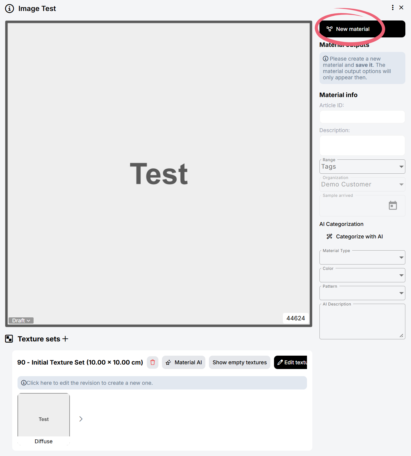This screenshot has width=411, height=456.
Task: Expand the Color dropdown
Action: (362, 275)
